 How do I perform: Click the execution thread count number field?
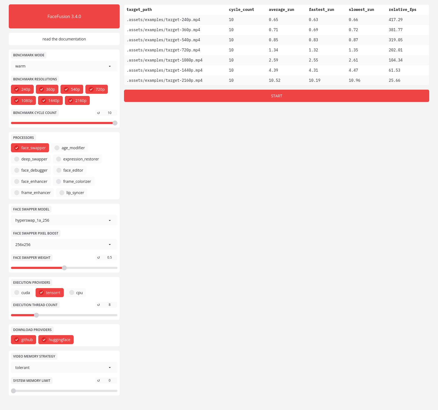click(x=109, y=305)
